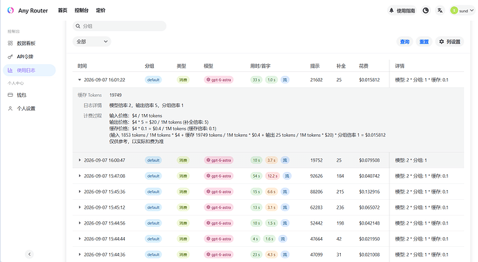Click the 流 stream badge in 16:00:47 row
This screenshot has height=262, width=478.
[285, 160]
